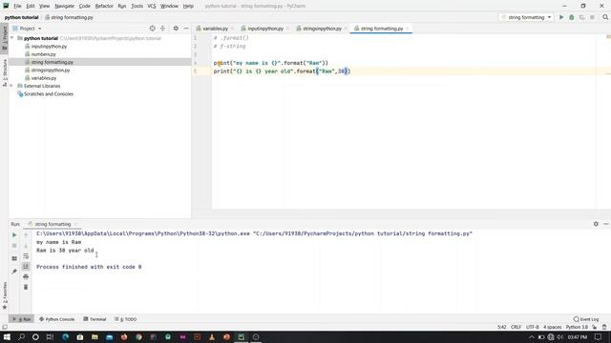Toggle Run tool window button at bottom
This screenshot has height=343, width=611.
coord(21,319)
